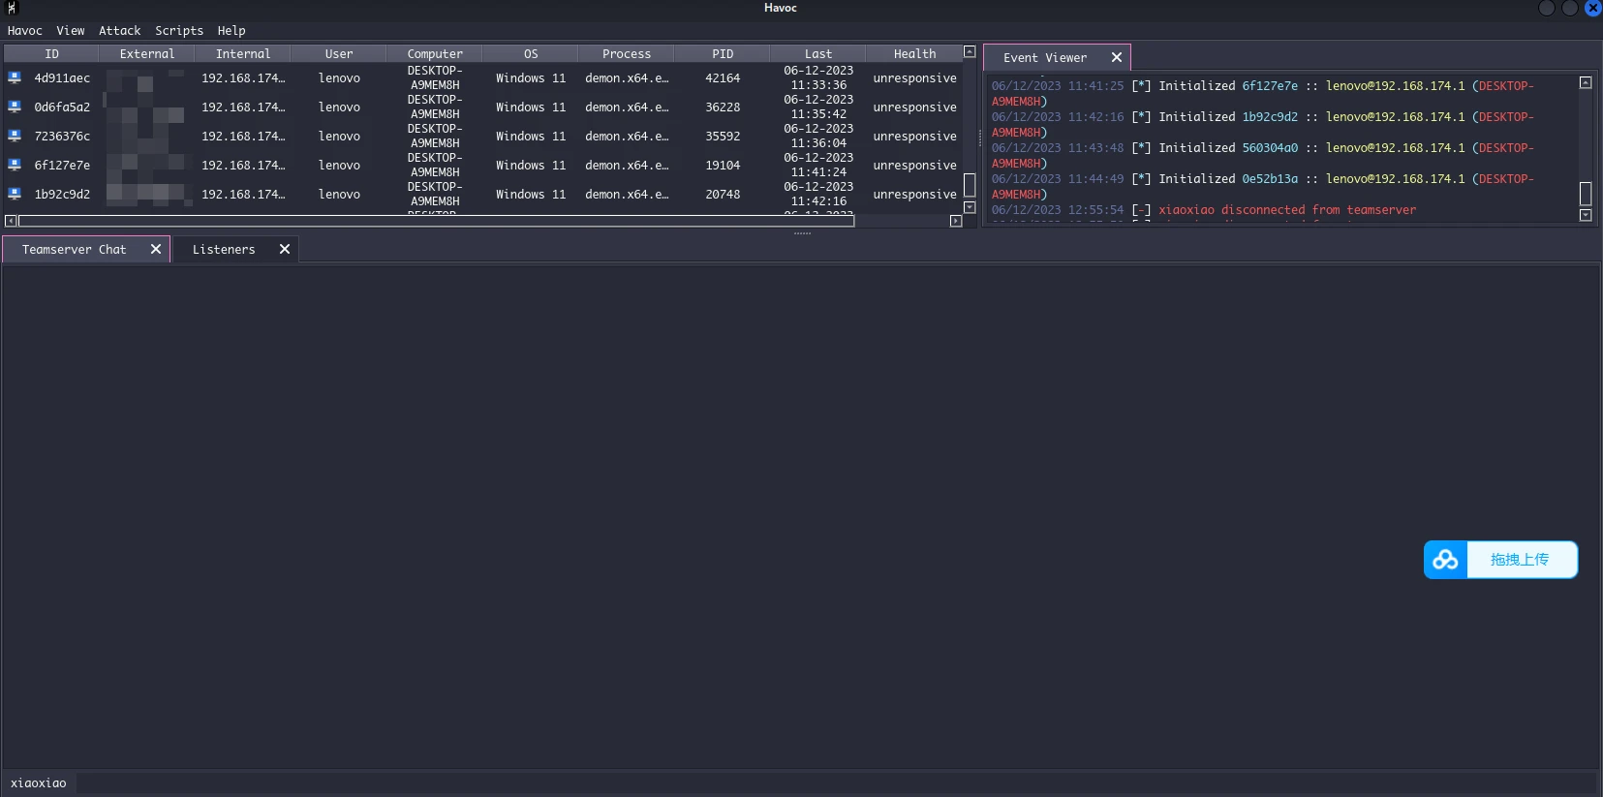Click the computer icon for agent 7236376c
The width and height of the screenshot is (1603, 797).
pyautogui.click(x=15, y=136)
